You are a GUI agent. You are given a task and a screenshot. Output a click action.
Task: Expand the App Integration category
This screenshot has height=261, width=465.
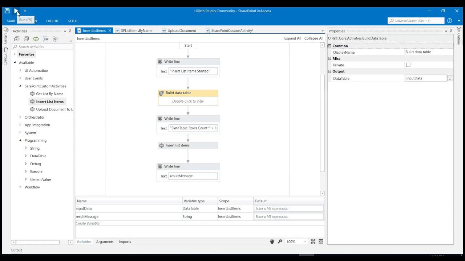point(20,125)
